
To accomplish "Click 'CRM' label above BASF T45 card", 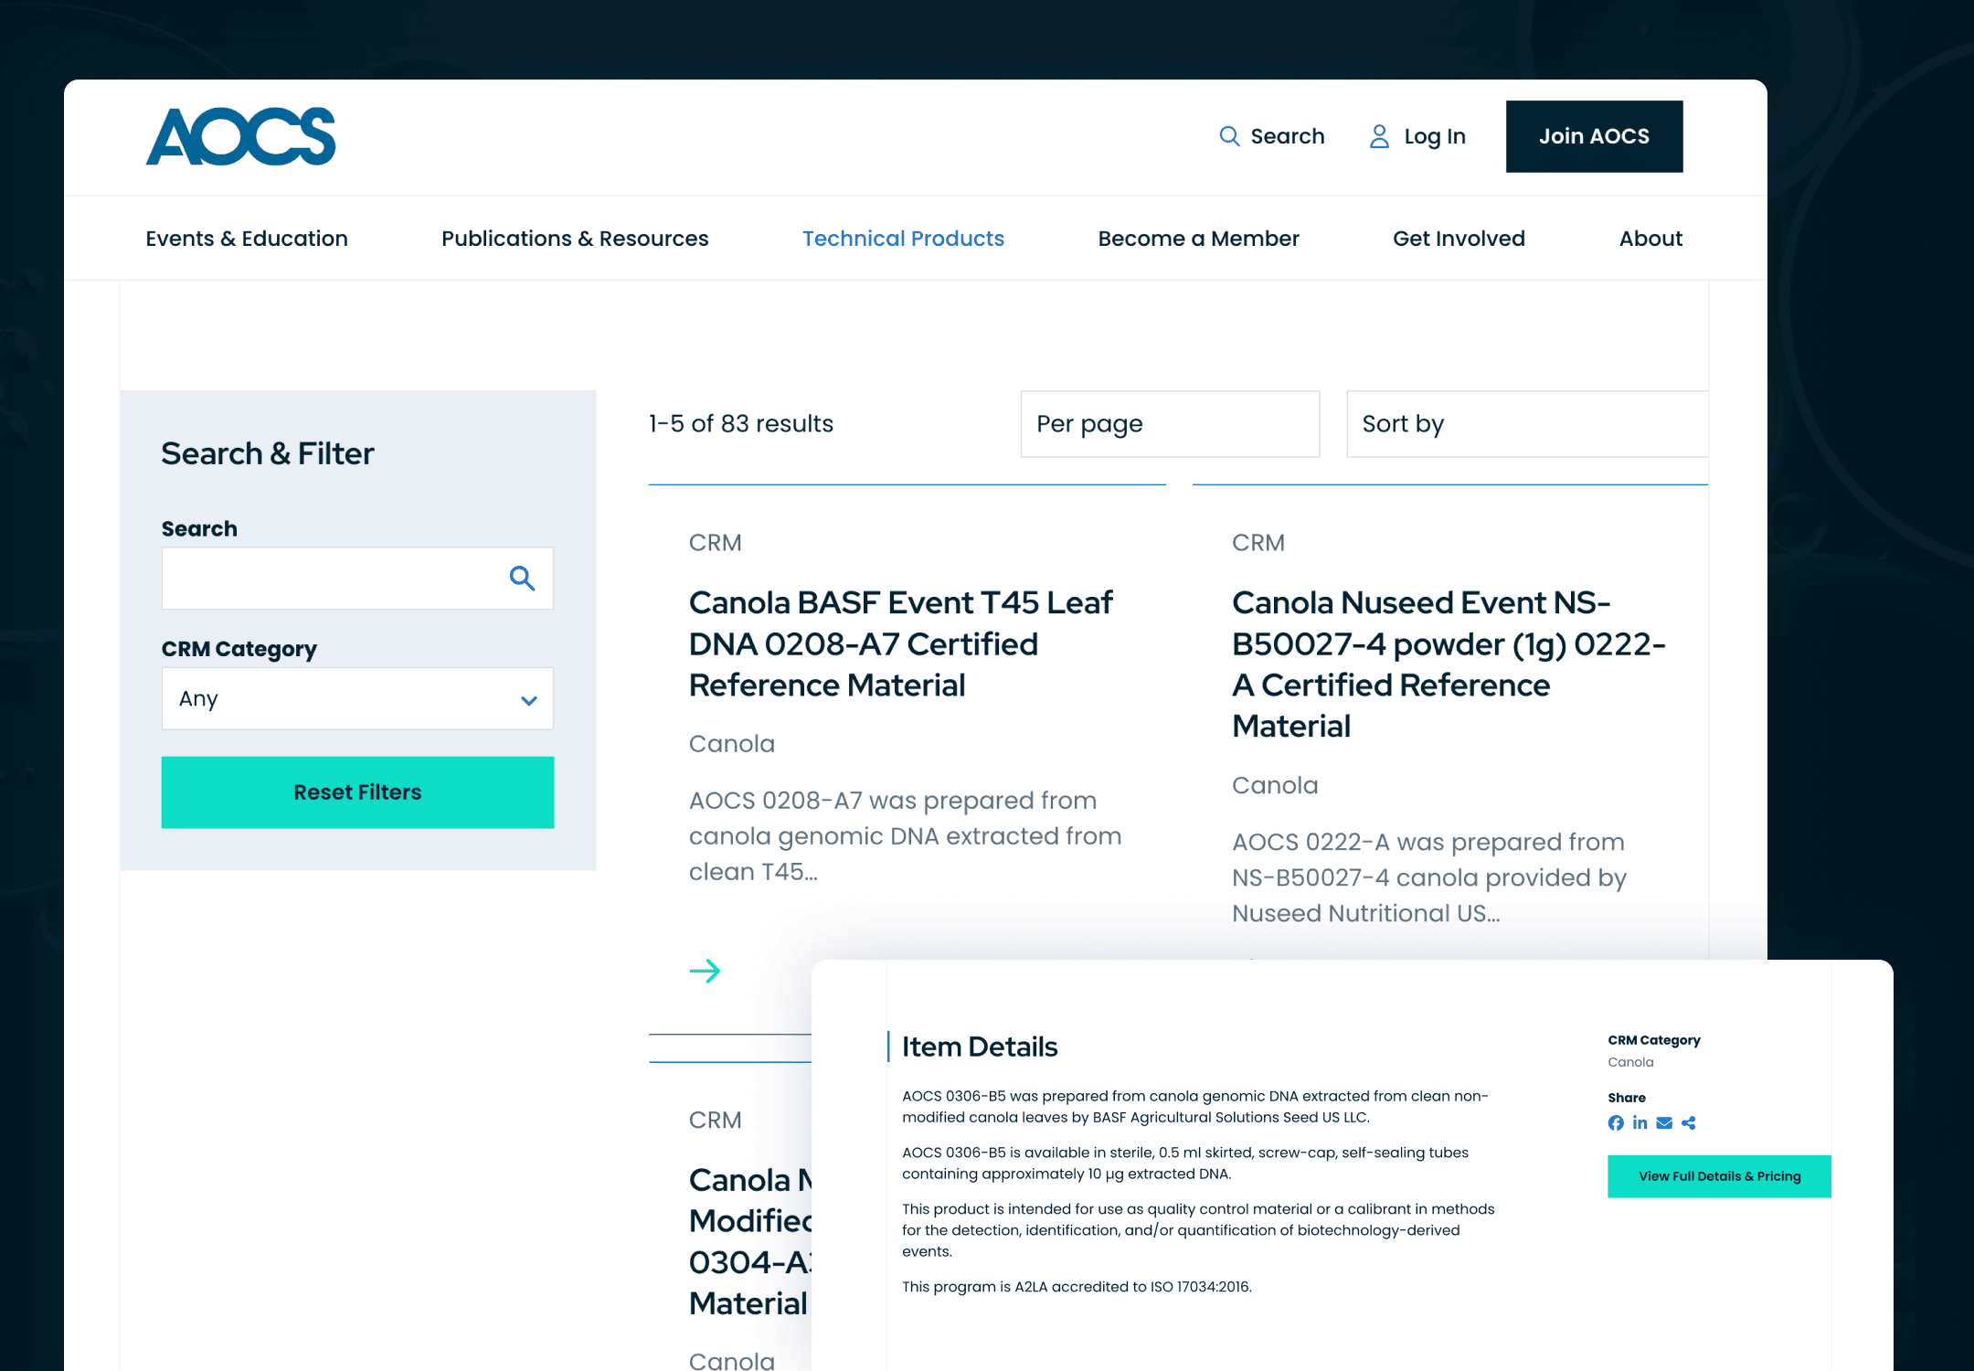I will pyautogui.click(x=715, y=543).
